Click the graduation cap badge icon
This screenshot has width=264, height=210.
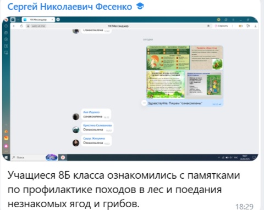[x=140, y=7]
